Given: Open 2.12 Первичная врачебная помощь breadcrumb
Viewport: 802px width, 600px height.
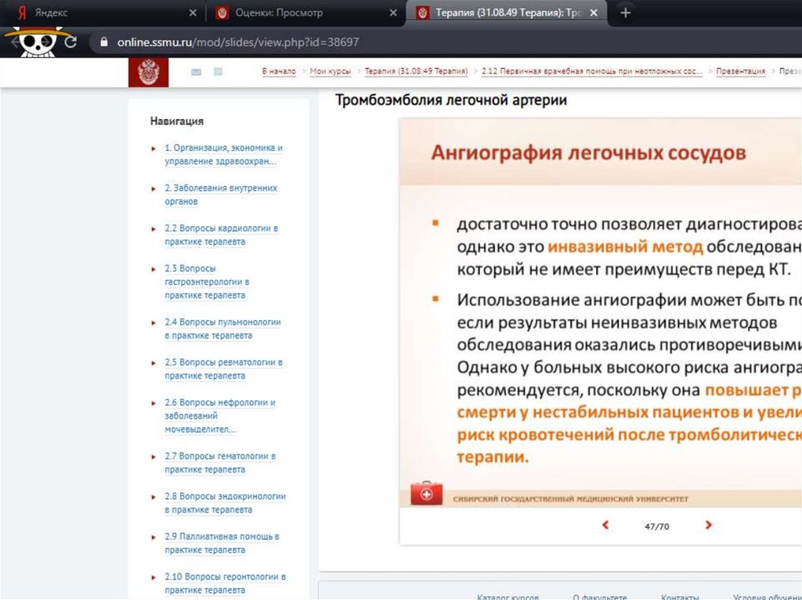Looking at the screenshot, I should (x=592, y=71).
